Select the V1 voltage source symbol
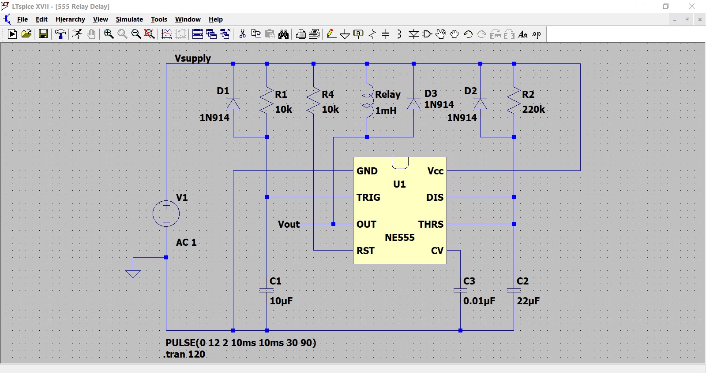Screen dimensions: 706x373 pos(166,214)
